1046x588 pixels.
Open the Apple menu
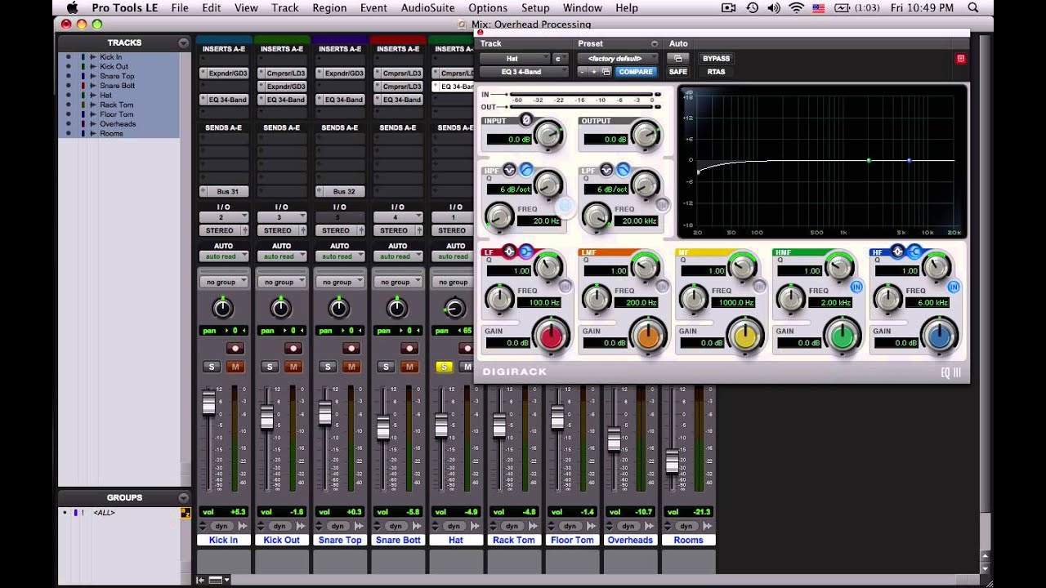(x=72, y=8)
